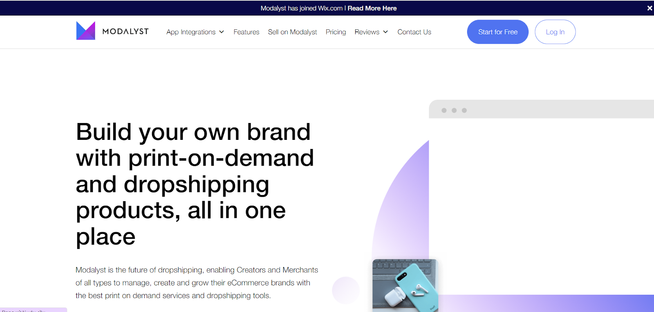This screenshot has height=312, width=654.
Task: Navigate to Pricing
Action: 336,32
